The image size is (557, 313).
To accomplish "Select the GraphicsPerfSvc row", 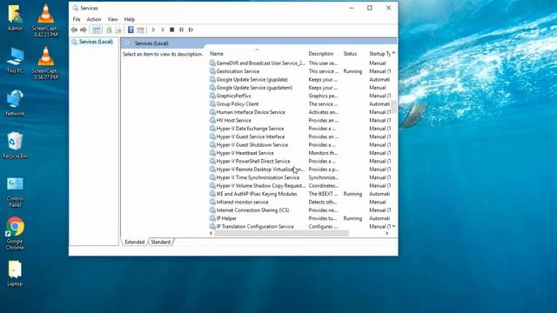I will click(300, 96).
